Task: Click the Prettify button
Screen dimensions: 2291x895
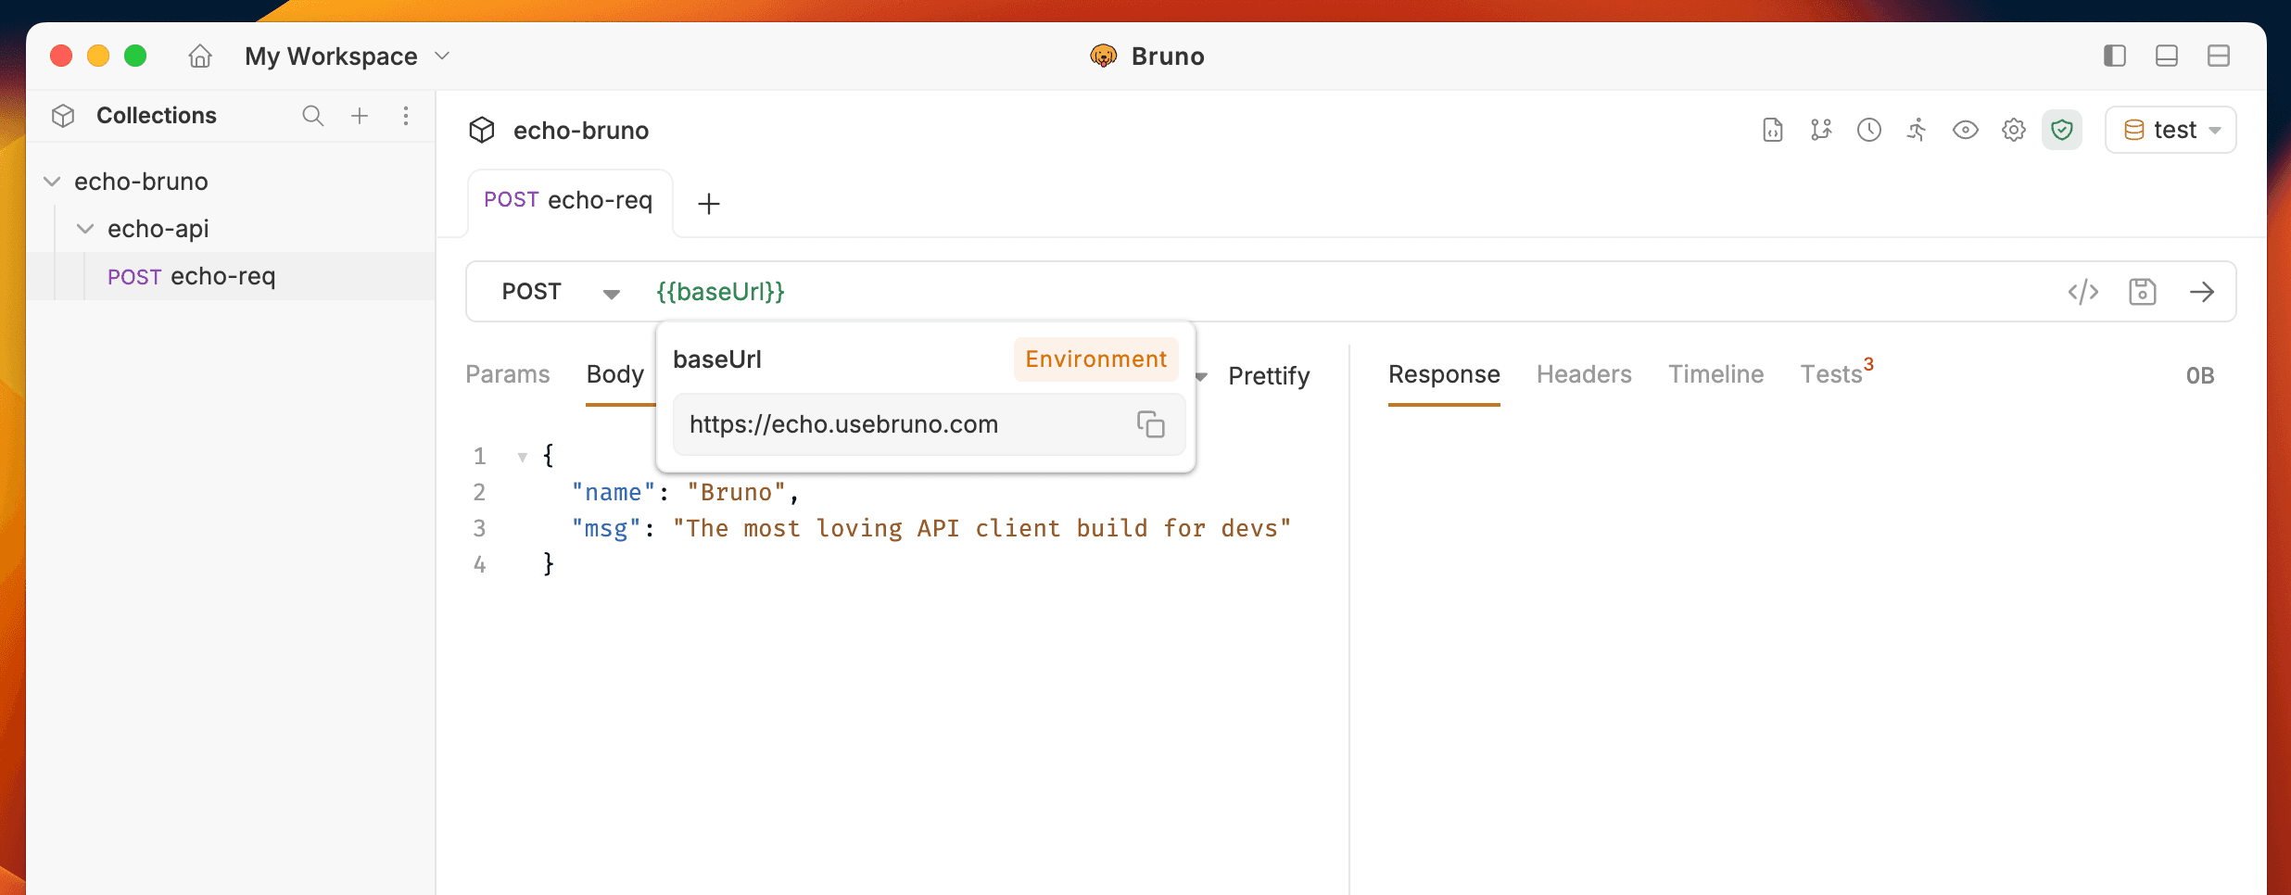Action: (x=1268, y=376)
